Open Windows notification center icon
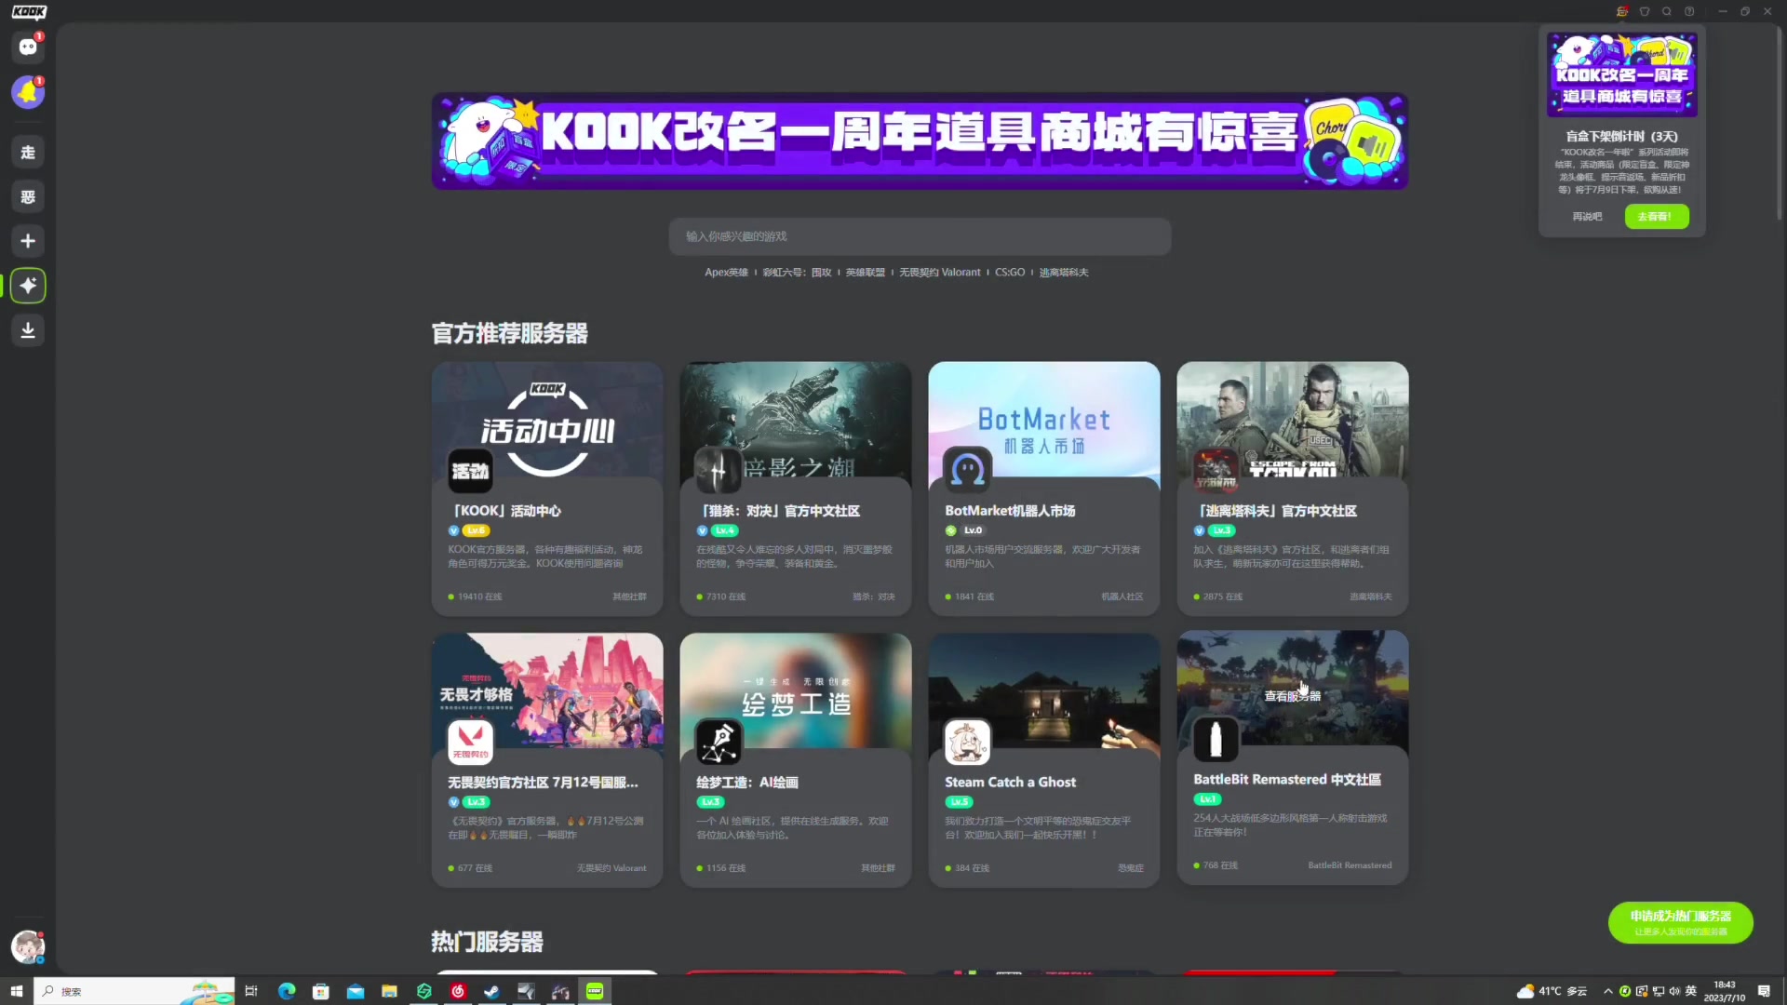This screenshot has height=1005, width=1787. [1764, 991]
